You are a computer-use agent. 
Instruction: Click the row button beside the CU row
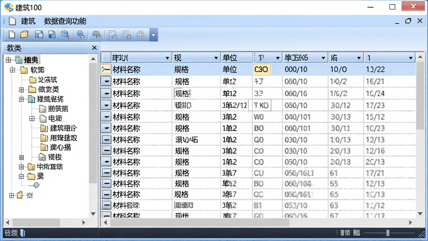point(106,173)
